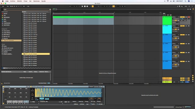
Task: Arm the Drum Rack track for recording
Action: click(189, 17)
